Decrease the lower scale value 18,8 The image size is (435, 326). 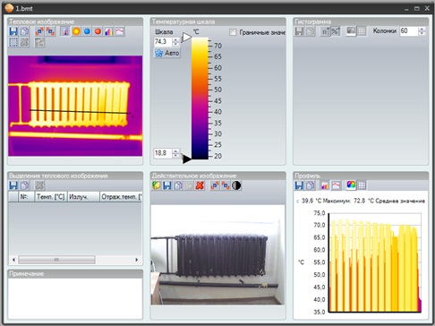pyautogui.click(x=175, y=156)
